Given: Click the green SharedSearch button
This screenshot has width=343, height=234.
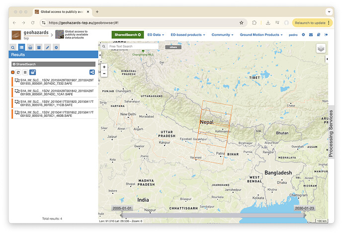Looking at the screenshot, I should point(128,35).
